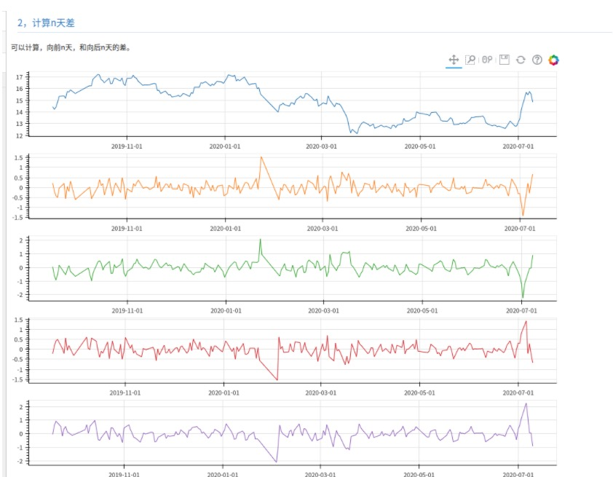Click the save floppy-disk icon again to re-export
613x477 pixels.
pyautogui.click(x=503, y=60)
